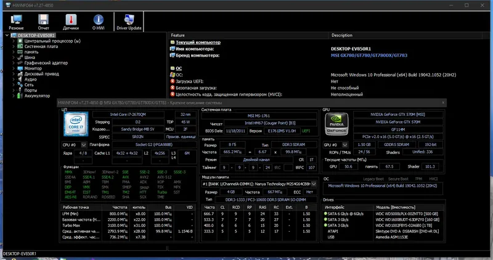493x260 pixels.
Task: Expand the память tree node
Action: [14, 52]
